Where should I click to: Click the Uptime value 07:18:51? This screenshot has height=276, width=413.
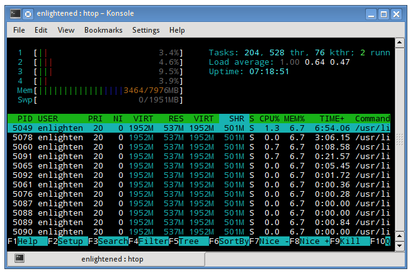pos(269,72)
